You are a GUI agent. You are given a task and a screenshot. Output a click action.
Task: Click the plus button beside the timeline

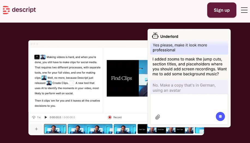(36, 129)
